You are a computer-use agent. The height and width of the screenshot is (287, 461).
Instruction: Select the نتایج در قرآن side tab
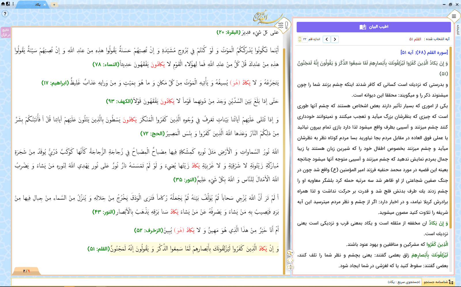point(5,32)
